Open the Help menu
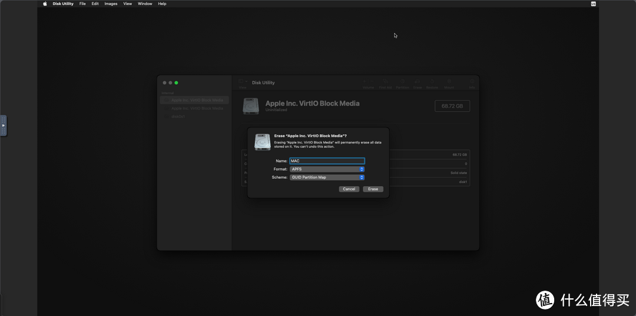 point(162,4)
